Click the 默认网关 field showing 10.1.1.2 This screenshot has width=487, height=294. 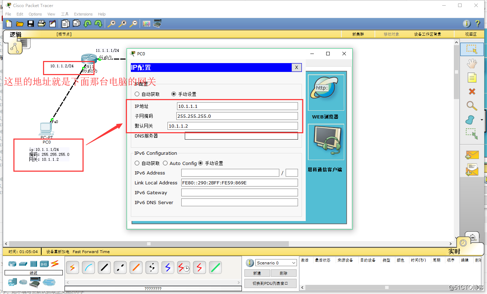click(x=233, y=126)
